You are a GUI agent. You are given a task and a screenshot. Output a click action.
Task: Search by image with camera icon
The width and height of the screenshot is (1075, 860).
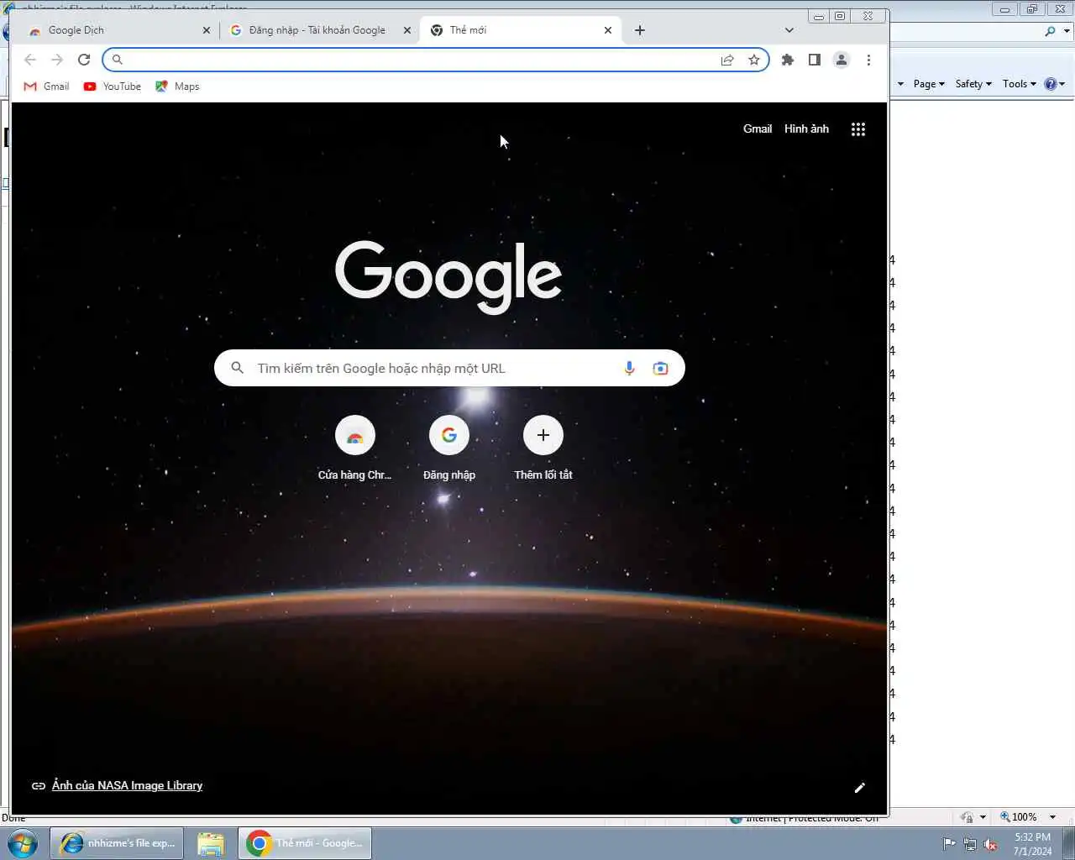tap(661, 368)
